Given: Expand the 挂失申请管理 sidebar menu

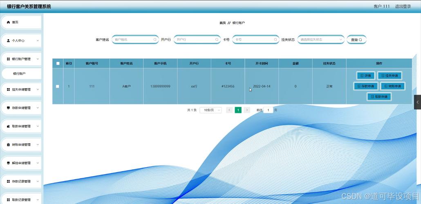Looking at the screenshot, I should click(x=21, y=90).
